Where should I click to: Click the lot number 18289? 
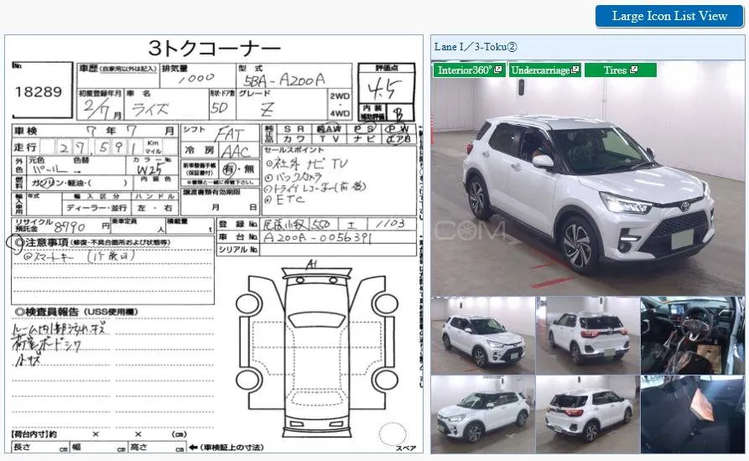[x=39, y=91]
